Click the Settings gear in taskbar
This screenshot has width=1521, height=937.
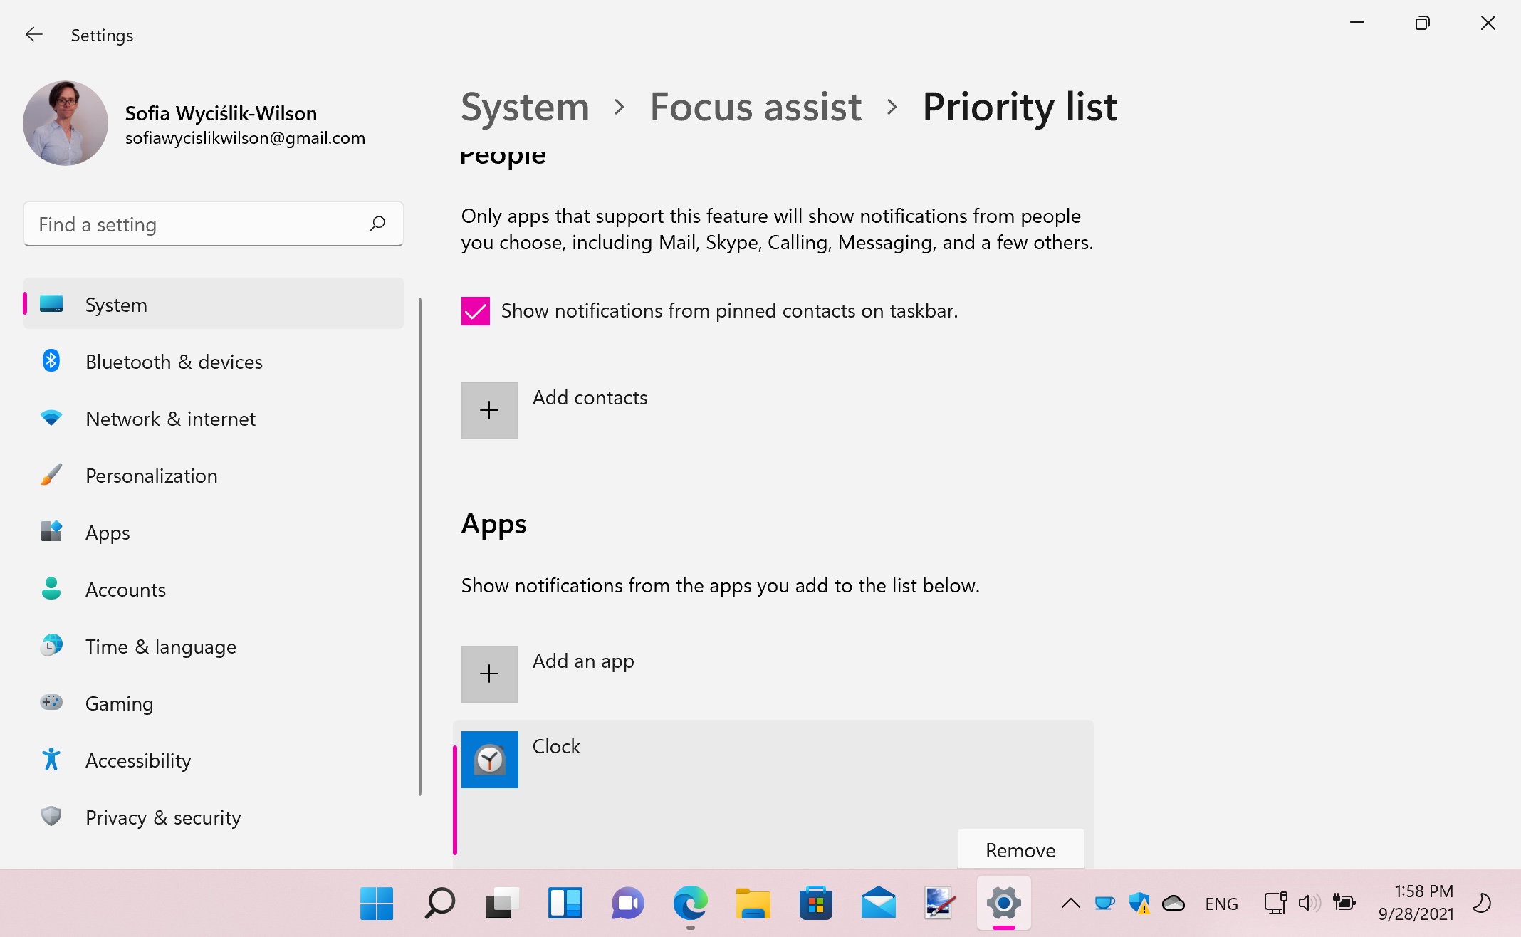coord(1000,904)
